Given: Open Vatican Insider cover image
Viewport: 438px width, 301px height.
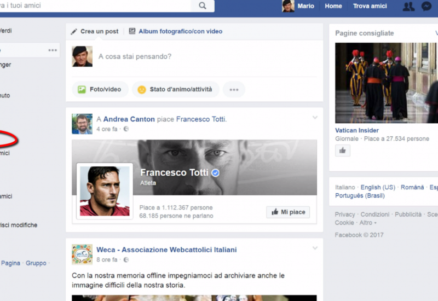Looking at the screenshot, I should pyautogui.click(x=387, y=83).
